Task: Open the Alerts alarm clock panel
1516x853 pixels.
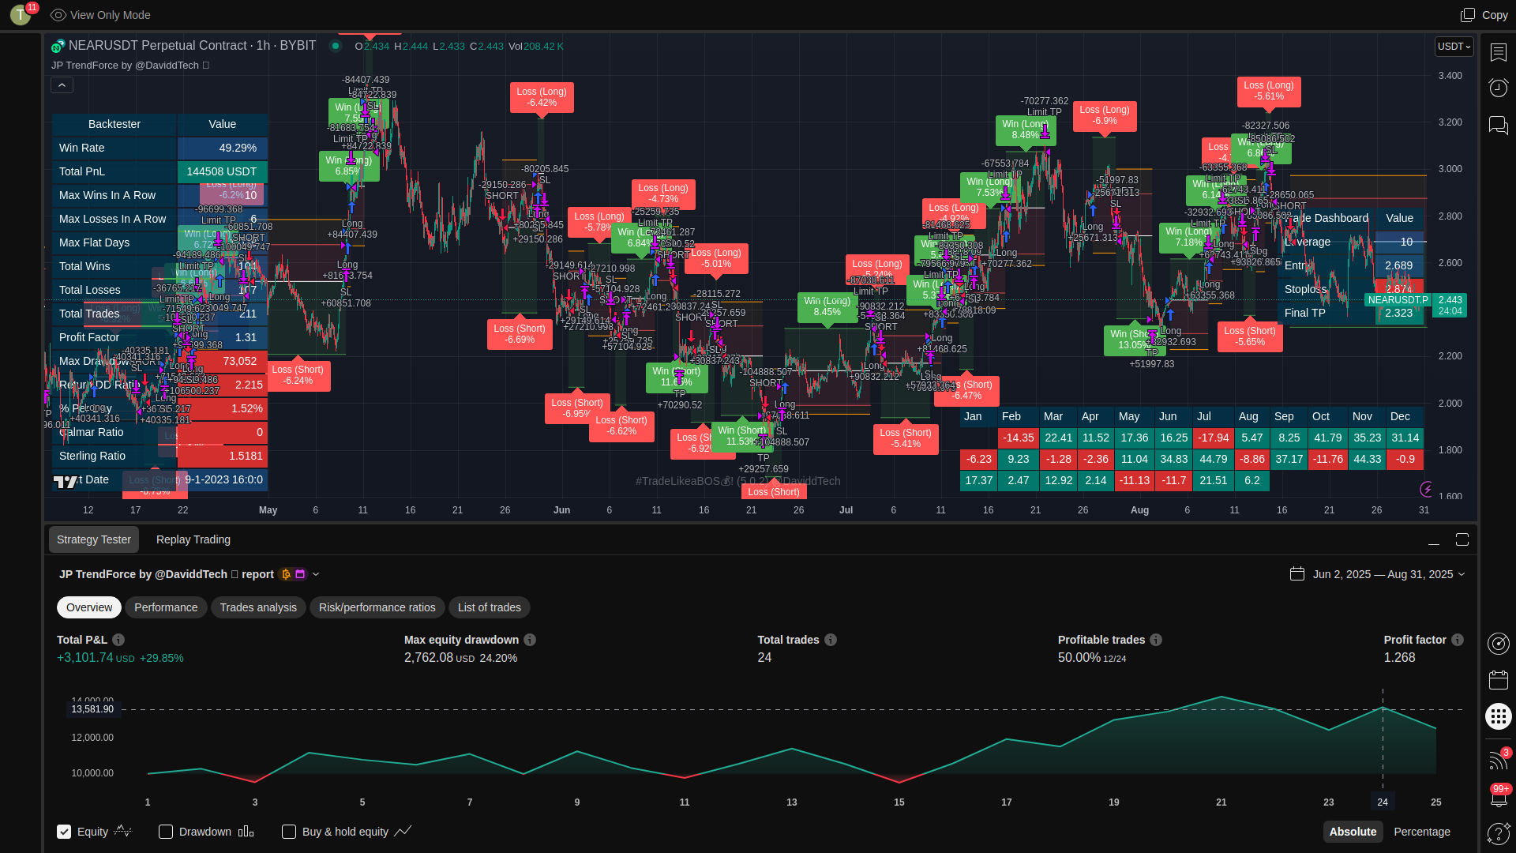Action: [1498, 88]
